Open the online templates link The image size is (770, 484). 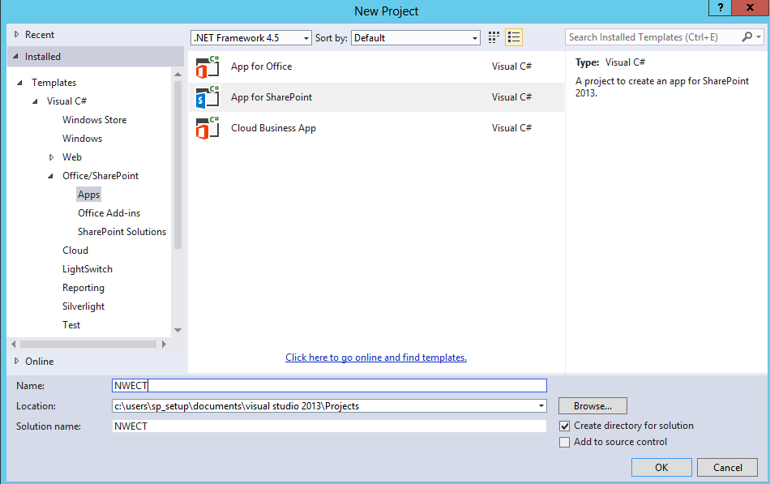[x=376, y=358]
